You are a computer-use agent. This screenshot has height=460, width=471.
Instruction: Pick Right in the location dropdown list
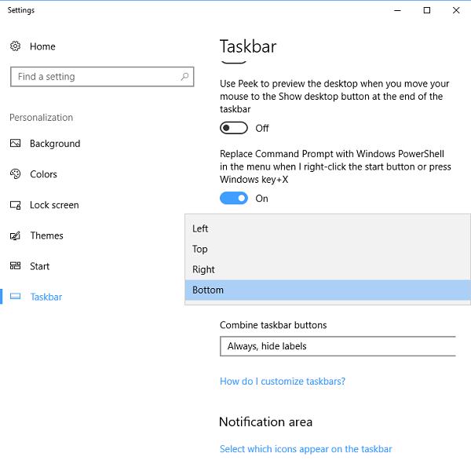pyautogui.click(x=203, y=269)
